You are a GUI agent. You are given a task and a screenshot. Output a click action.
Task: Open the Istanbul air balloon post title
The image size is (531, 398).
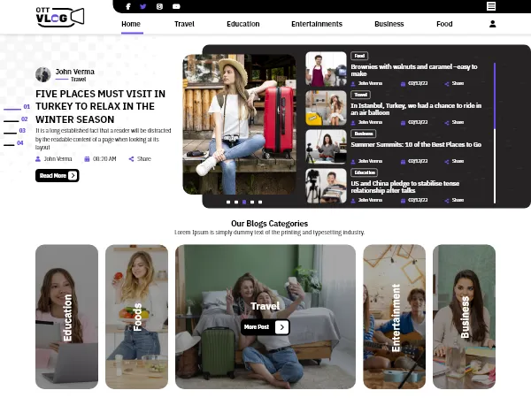click(416, 109)
